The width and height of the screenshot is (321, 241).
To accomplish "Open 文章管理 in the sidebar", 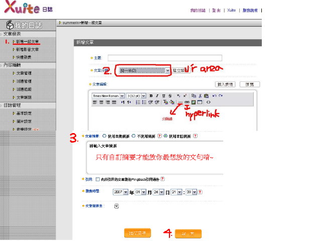I will point(24,73).
